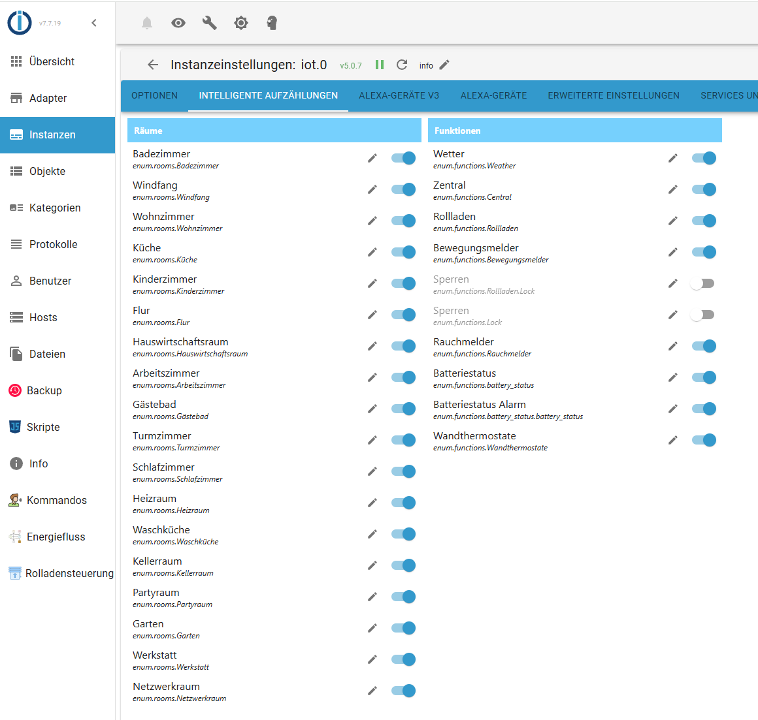The height and width of the screenshot is (720, 758).
Task: Switch to the Alexa-Geräte tab
Action: [x=493, y=95]
